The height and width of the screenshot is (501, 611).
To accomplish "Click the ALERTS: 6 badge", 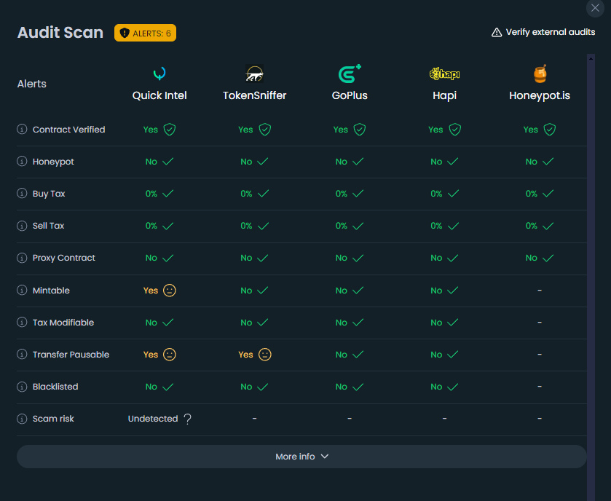I will (145, 33).
